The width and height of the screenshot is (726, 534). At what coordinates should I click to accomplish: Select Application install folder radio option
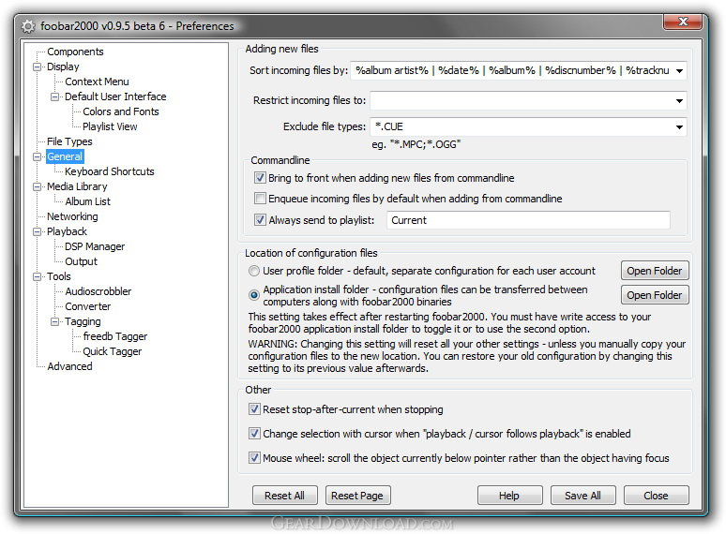click(254, 295)
